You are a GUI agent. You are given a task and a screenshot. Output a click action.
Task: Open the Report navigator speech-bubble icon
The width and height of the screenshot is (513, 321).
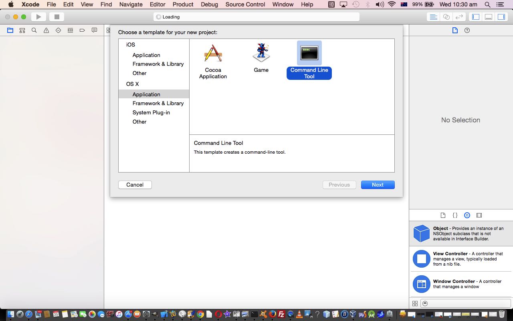click(94, 30)
